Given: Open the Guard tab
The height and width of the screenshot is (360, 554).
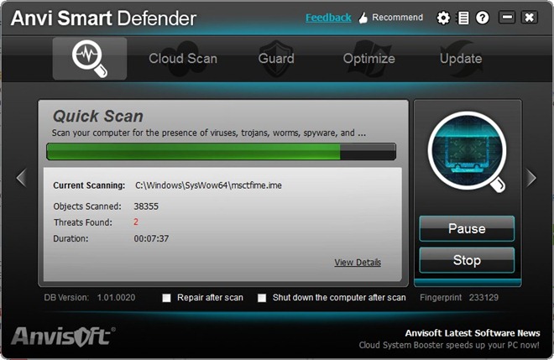Looking at the screenshot, I should [276, 58].
